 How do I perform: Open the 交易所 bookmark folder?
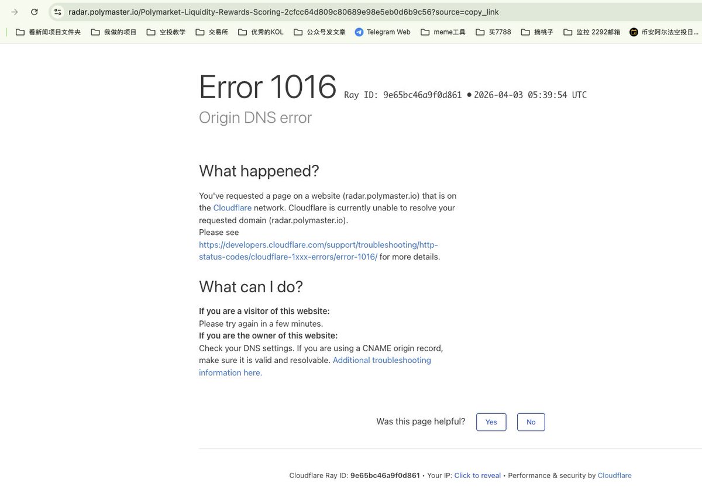pyautogui.click(x=212, y=32)
